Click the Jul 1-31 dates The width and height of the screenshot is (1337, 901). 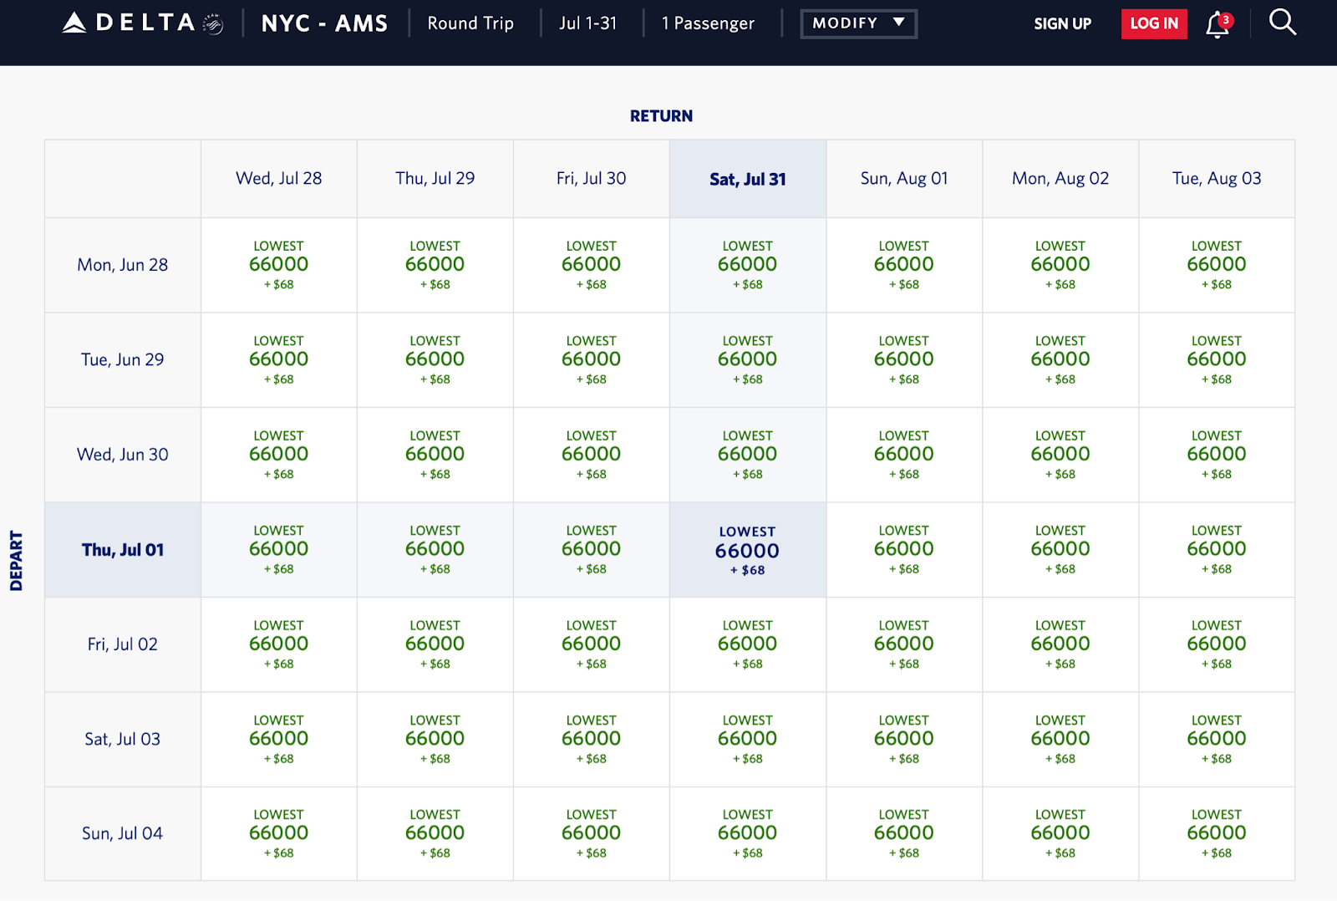coord(588,23)
